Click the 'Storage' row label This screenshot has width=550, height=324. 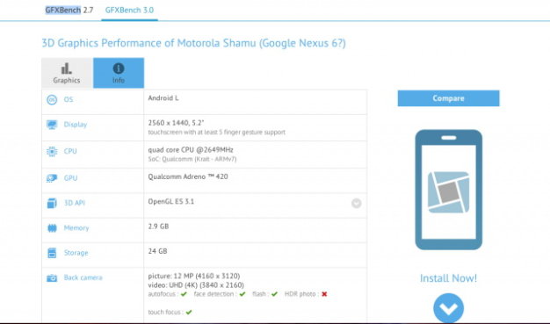(x=76, y=253)
